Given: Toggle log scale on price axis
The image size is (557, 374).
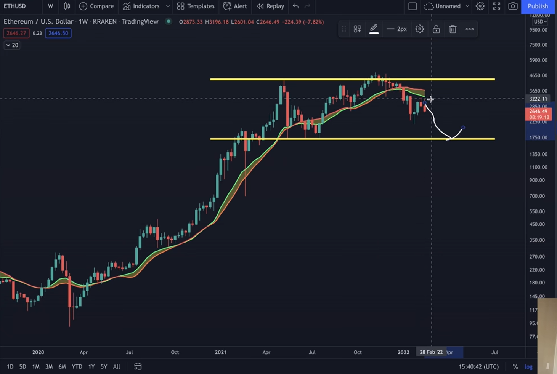Looking at the screenshot, I should click(x=528, y=366).
